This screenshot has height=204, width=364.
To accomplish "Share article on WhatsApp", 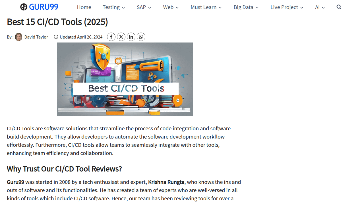I will [141, 37].
